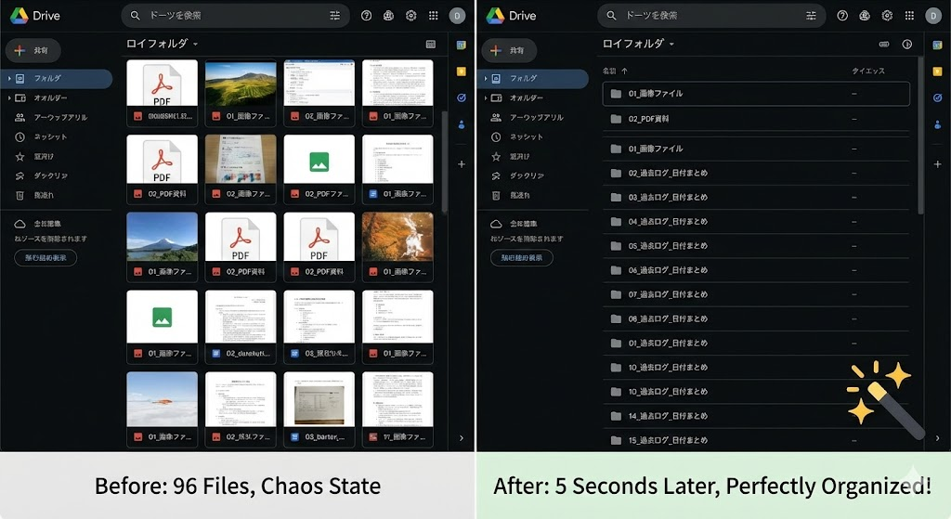Click the info details icon in the right window
951x519 pixels.
(x=907, y=44)
